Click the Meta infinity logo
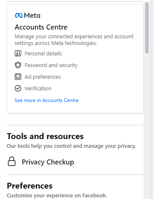Viewport: 154px width, 199px height. click(19, 15)
